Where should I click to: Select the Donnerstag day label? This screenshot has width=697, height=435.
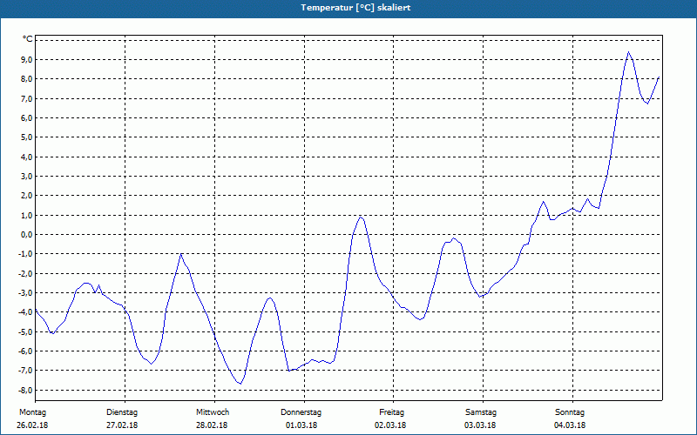(x=301, y=412)
